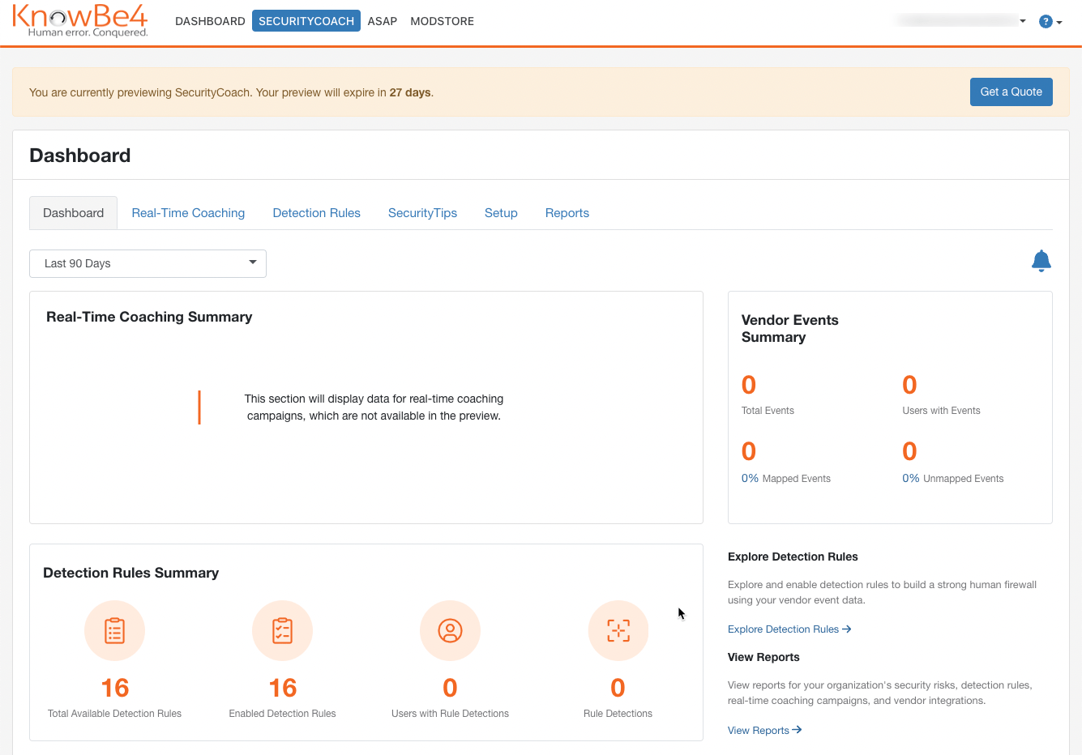The width and height of the screenshot is (1082, 755).
Task: Click the 0 above the Rule Detections label
Action: point(618,688)
